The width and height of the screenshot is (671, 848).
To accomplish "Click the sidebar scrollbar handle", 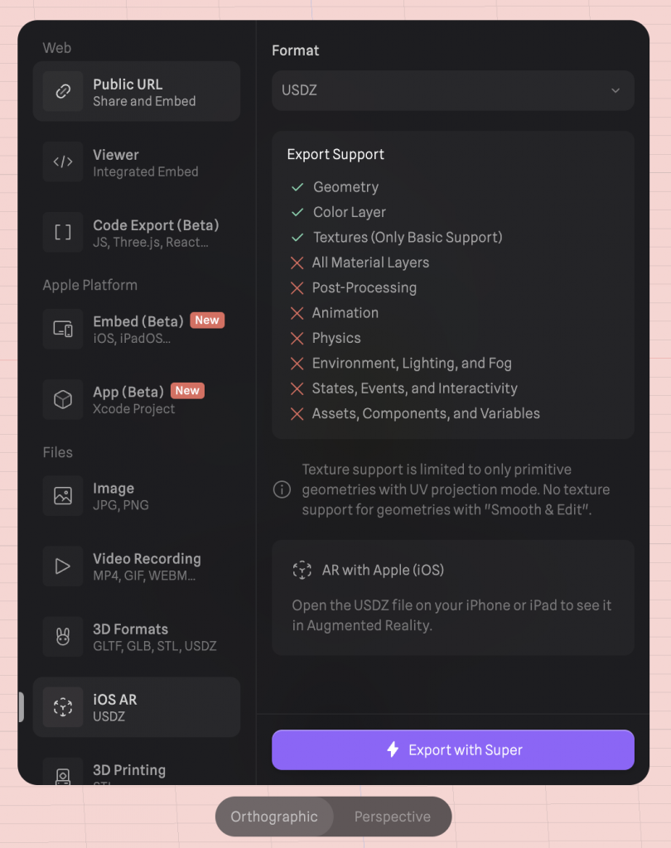I will pyautogui.click(x=21, y=707).
